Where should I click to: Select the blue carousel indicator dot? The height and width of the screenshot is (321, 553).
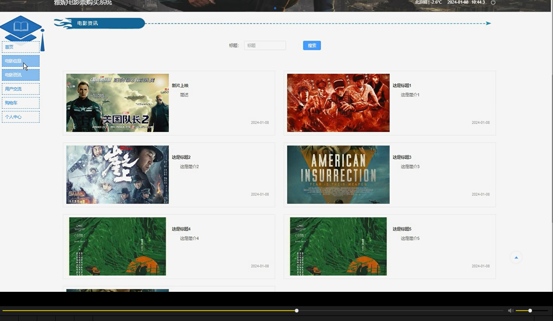point(275,8)
